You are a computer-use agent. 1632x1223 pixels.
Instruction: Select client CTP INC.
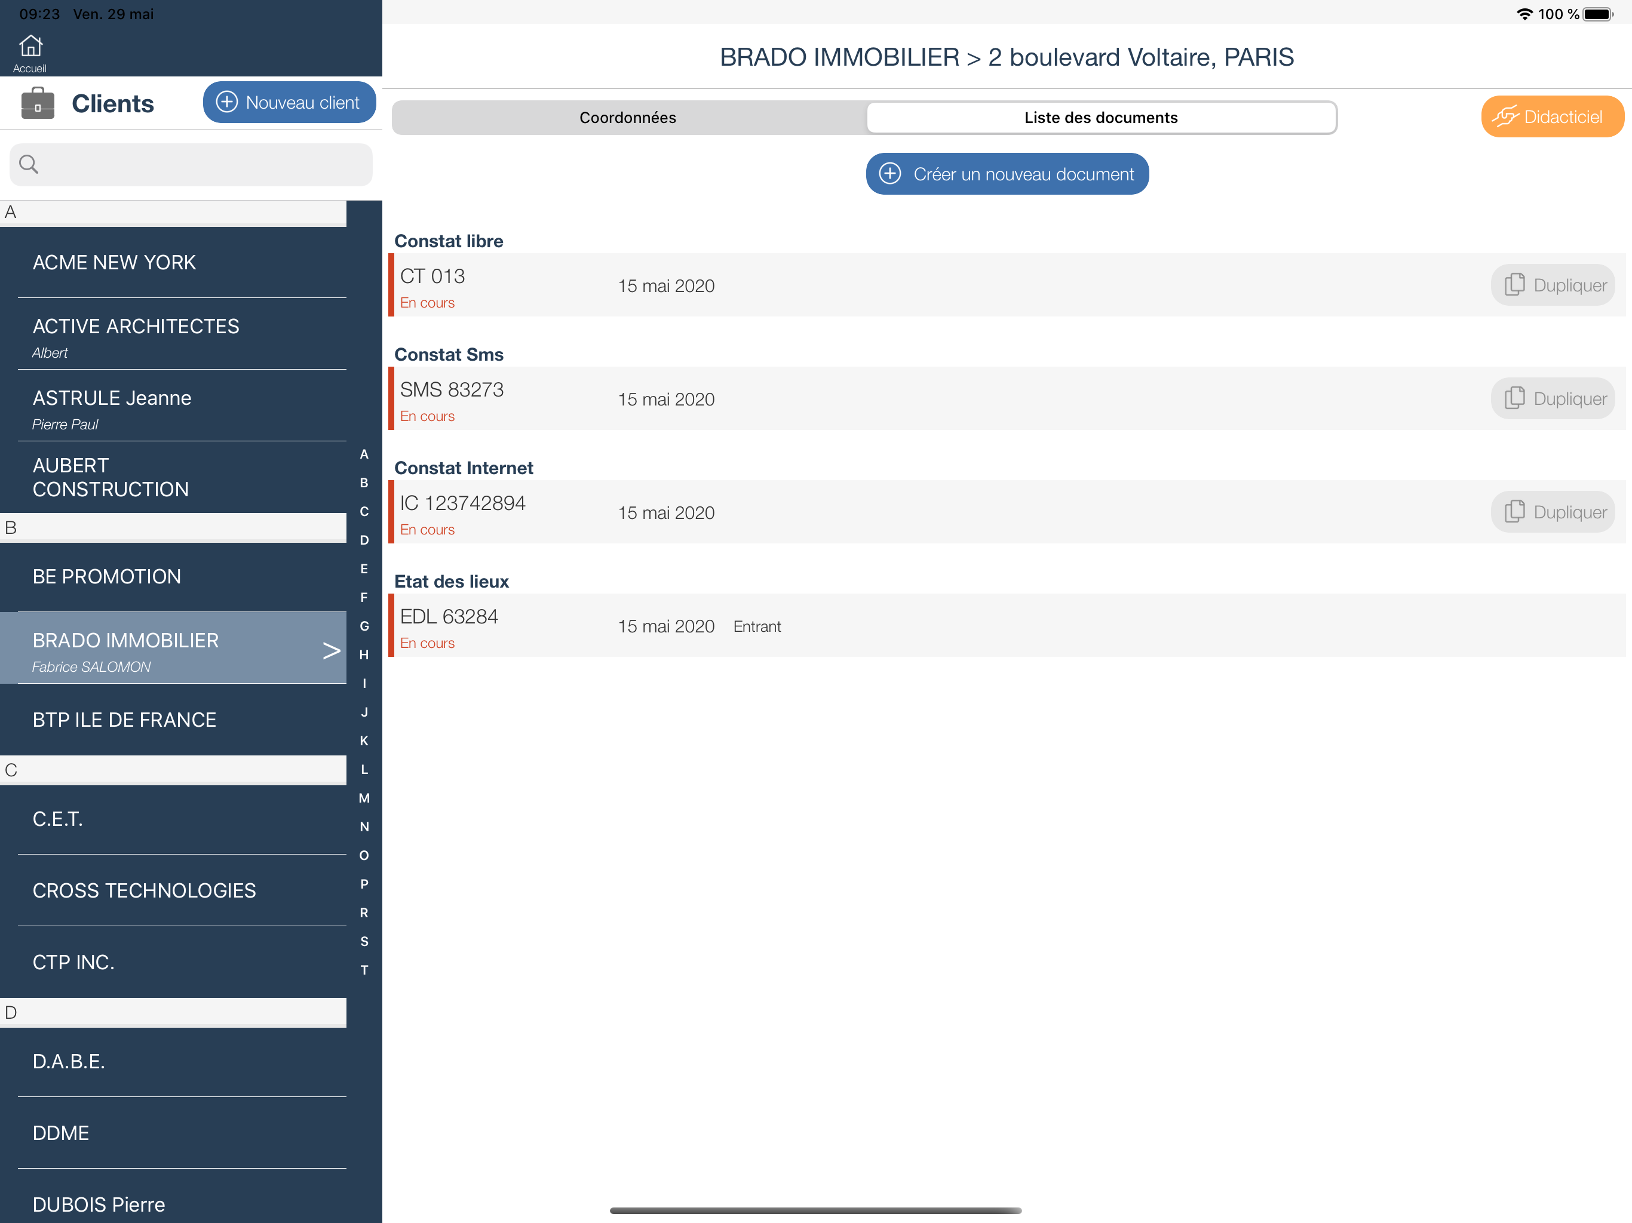(173, 963)
